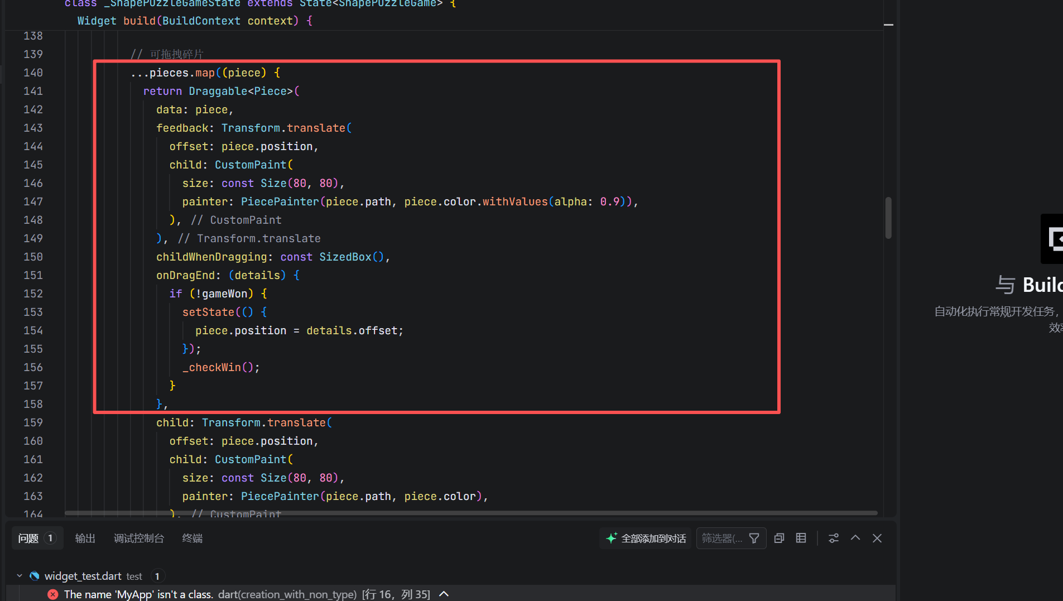Click line number 151 in gutter

[33, 275]
